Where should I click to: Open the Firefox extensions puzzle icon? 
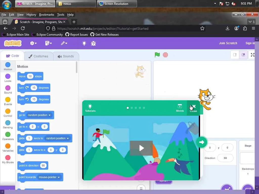(245, 28)
